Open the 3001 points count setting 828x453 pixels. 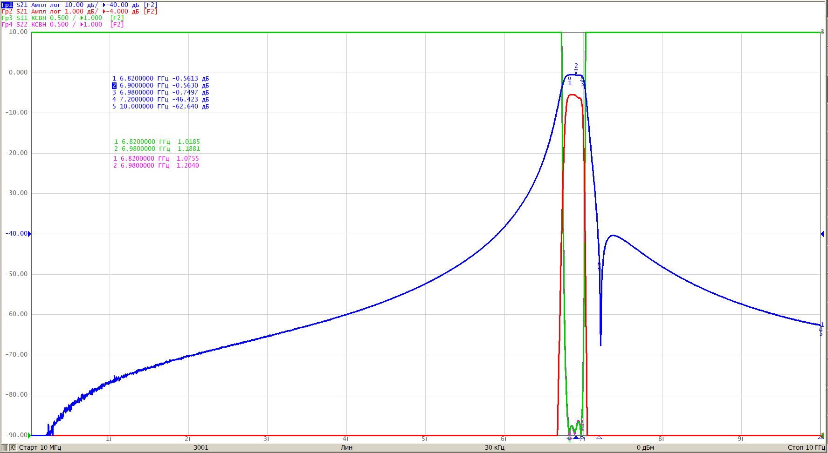pos(201,447)
